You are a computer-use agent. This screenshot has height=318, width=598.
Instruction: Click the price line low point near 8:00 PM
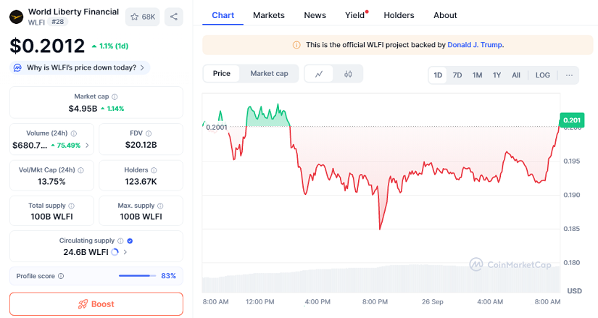tap(380, 228)
